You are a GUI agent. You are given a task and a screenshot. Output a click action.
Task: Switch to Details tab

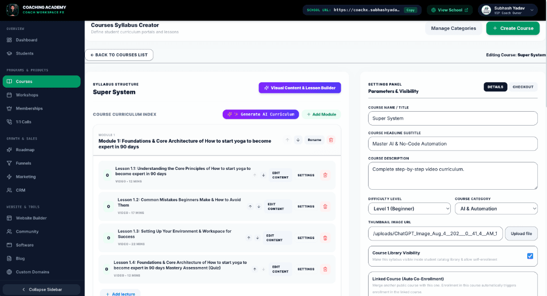(x=495, y=87)
